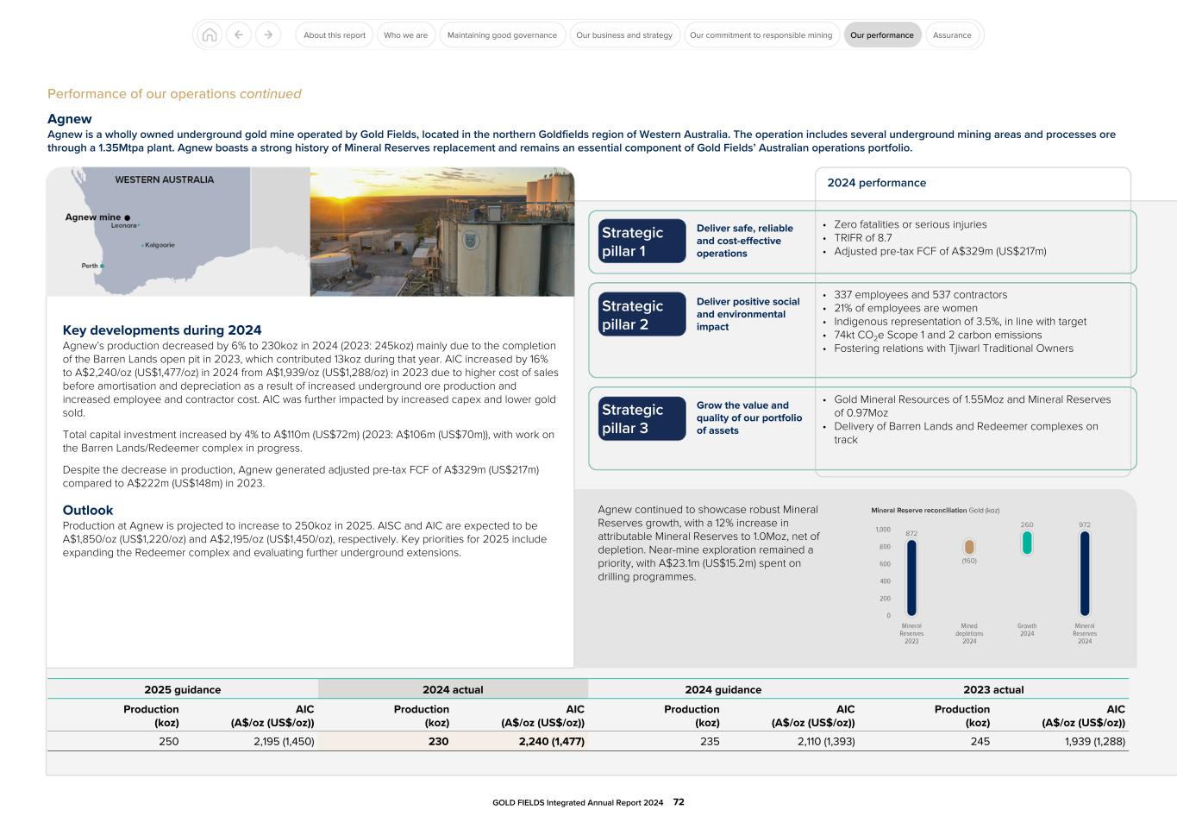This screenshot has width=1177, height=835.
Task: Click the home icon in navigation bar
Action: [x=209, y=35]
